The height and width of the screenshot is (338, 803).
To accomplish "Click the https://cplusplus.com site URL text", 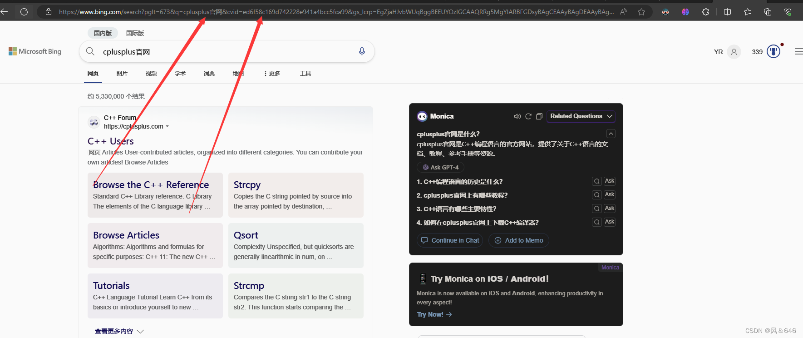I will point(133,126).
